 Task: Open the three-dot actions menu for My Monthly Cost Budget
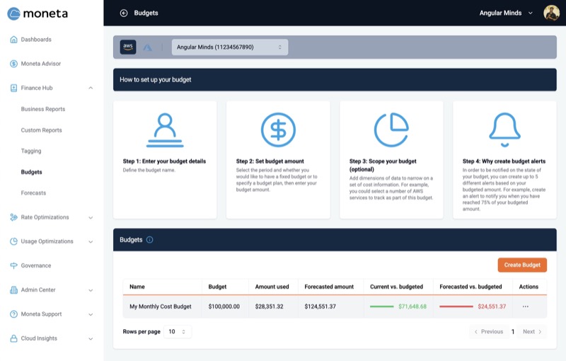525,306
